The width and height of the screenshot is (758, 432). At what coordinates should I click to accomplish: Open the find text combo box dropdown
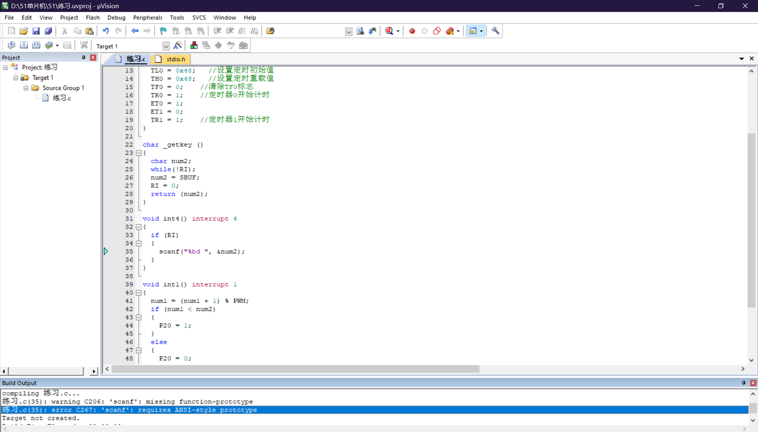[349, 31]
